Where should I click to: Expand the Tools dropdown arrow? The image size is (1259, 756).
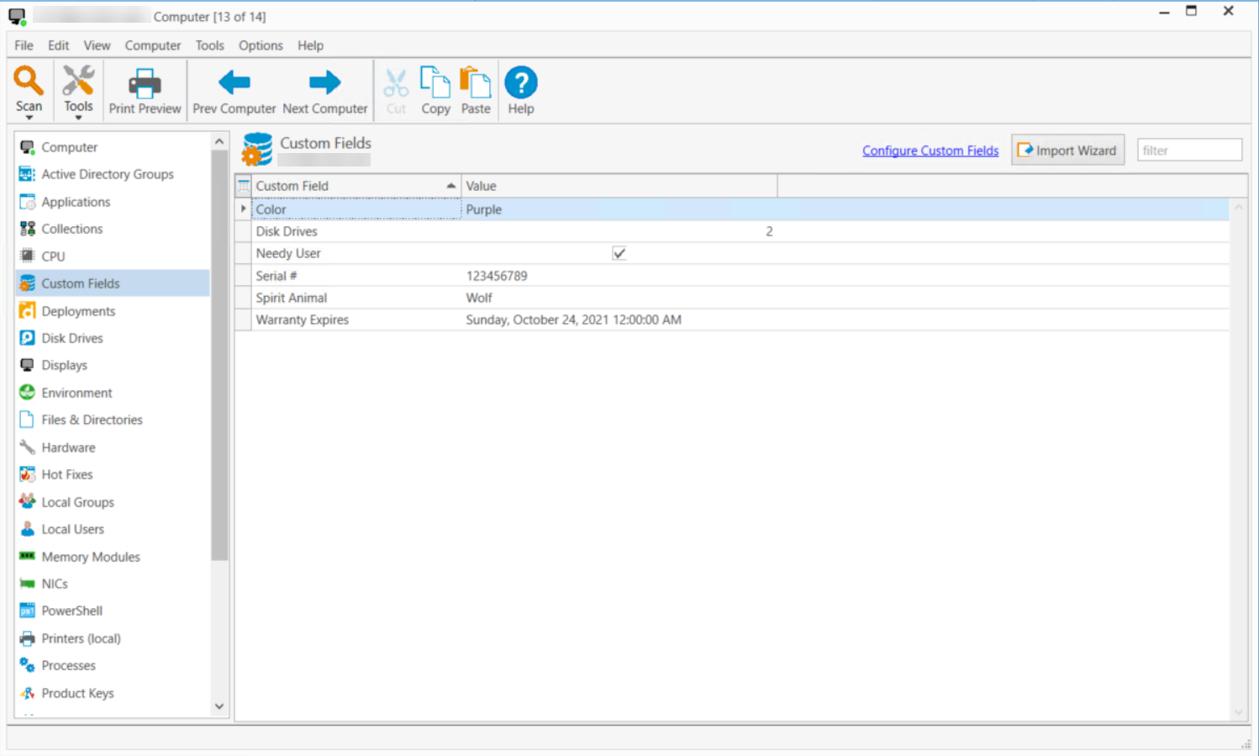pos(78,118)
